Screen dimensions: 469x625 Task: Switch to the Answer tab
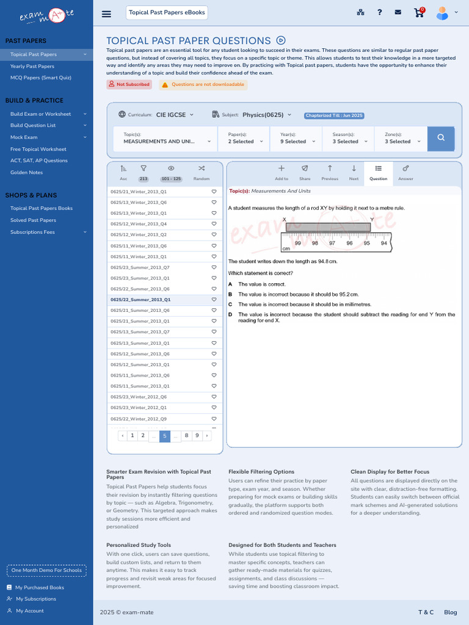tap(405, 173)
